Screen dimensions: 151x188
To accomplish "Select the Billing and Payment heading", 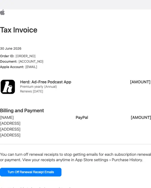I will [22, 111].
